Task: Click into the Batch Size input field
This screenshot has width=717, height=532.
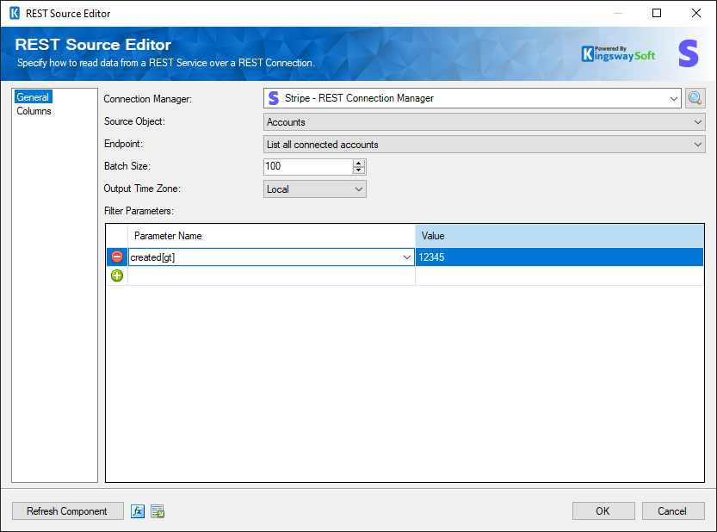Action: [x=308, y=166]
